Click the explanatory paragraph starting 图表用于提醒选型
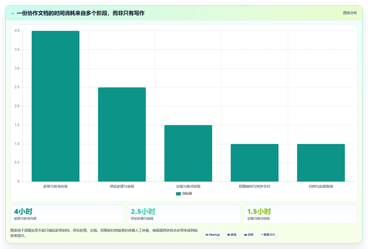This screenshot has height=249, width=368. 104,233
